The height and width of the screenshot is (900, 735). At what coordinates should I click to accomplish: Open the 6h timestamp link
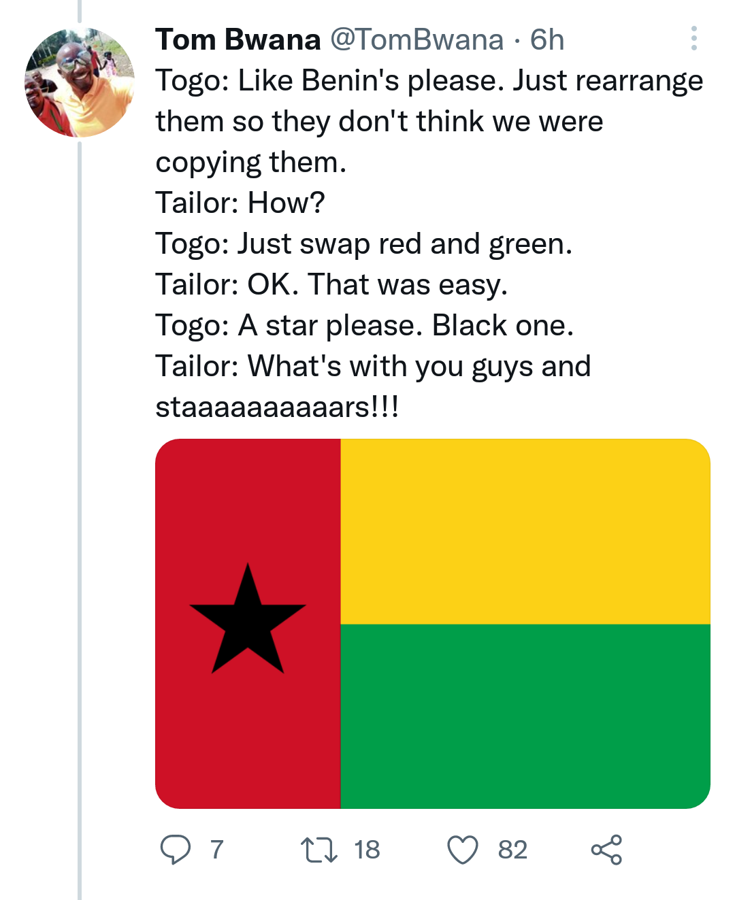(x=547, y=39)
